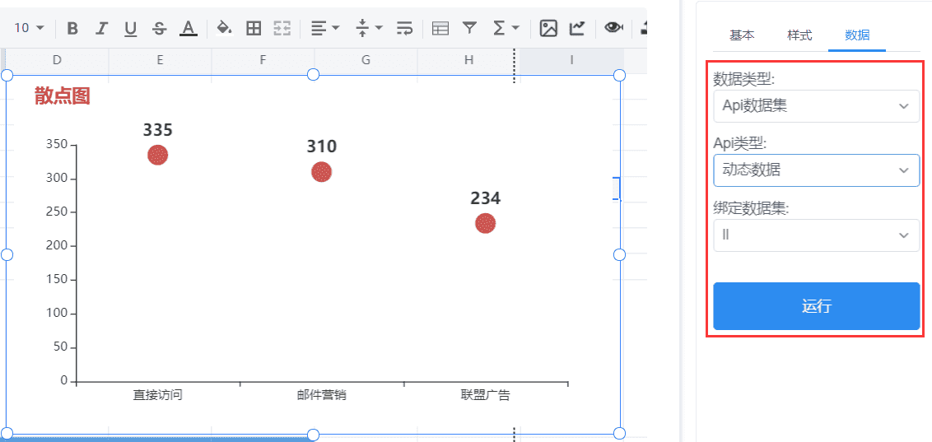The image size is (932, 442).
Task: Expand the Api类型 动态数据 dropdown
Action: 816,170
